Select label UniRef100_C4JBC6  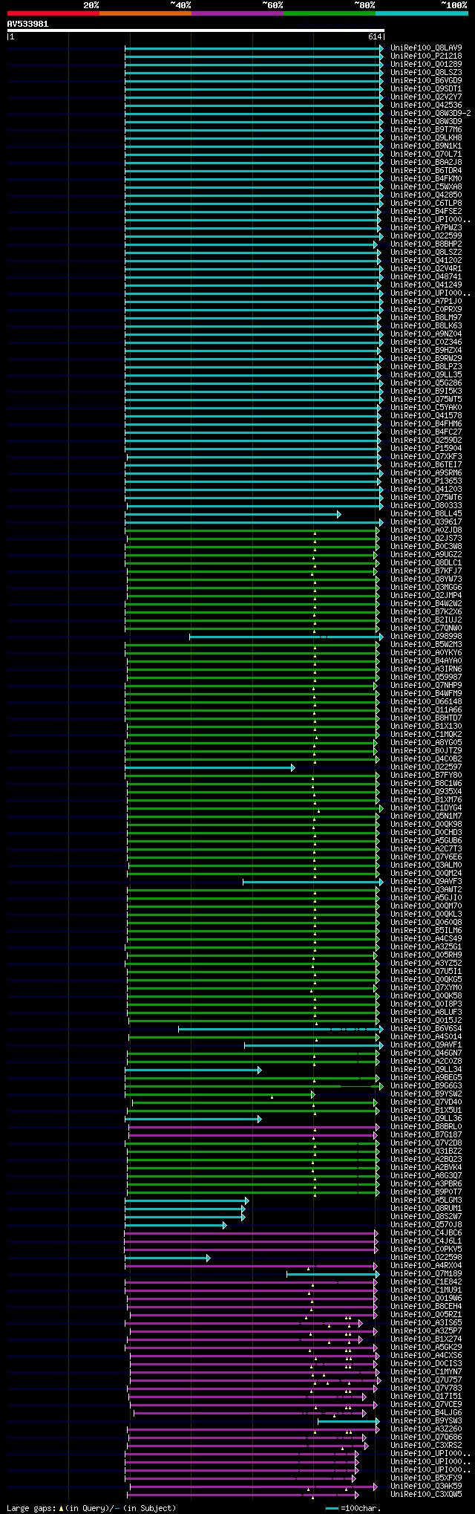tap(426, 1232)
